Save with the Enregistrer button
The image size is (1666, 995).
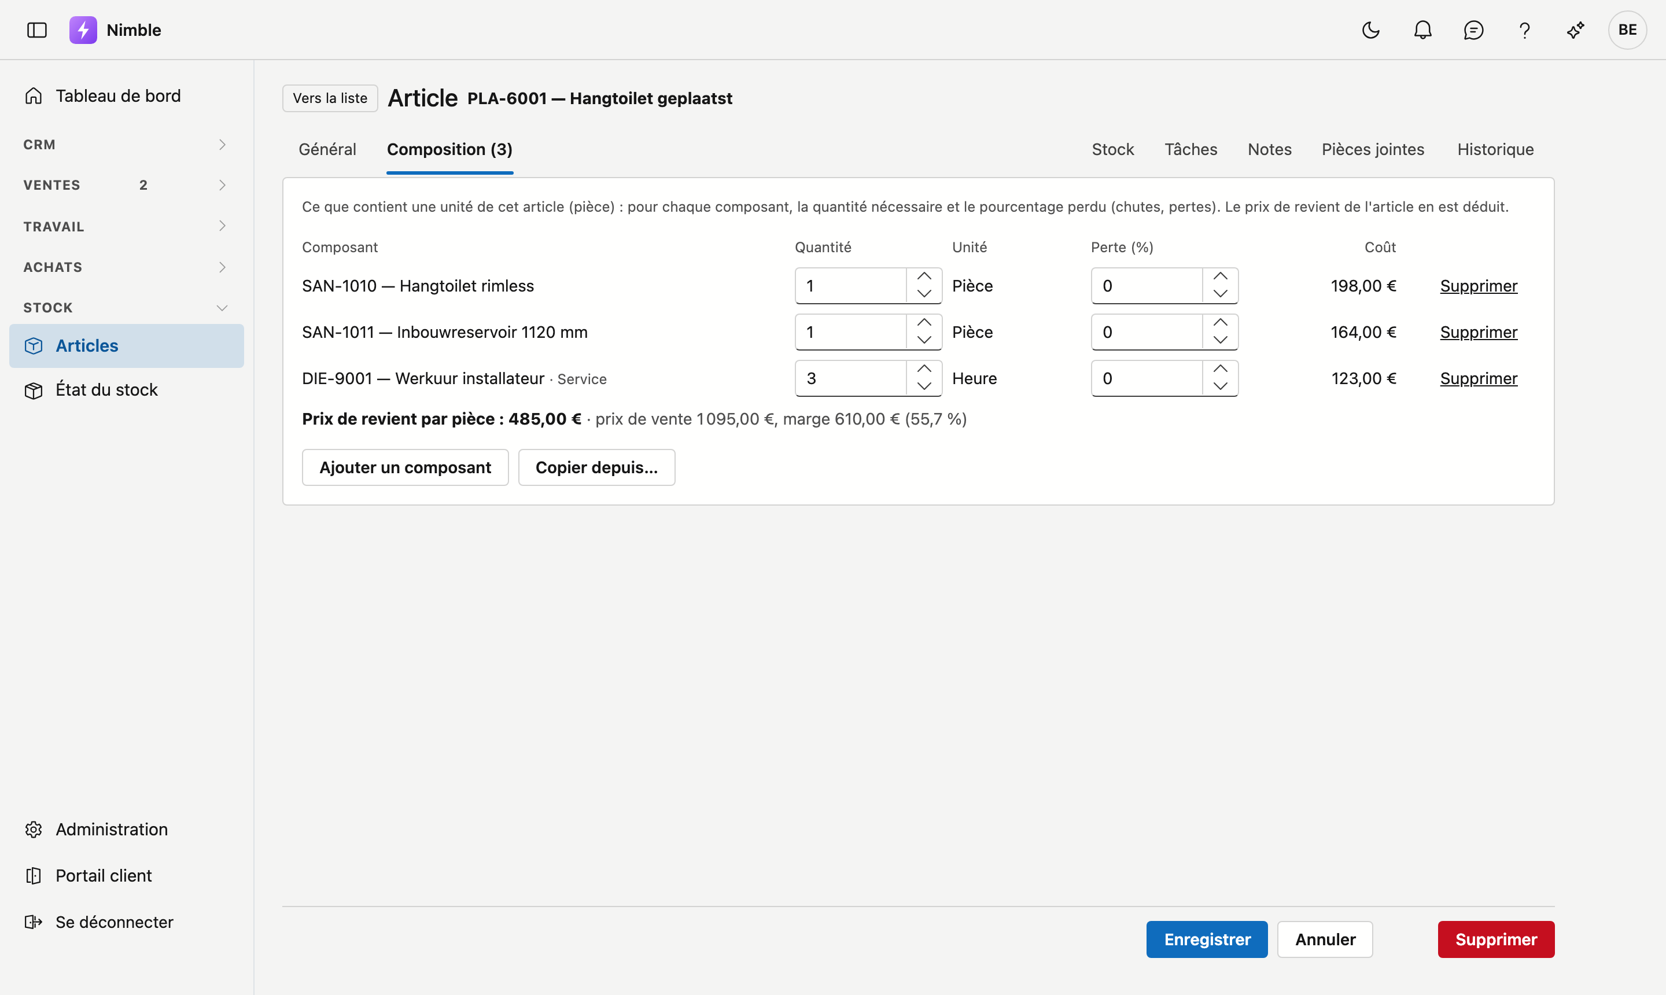[1207, 939]
